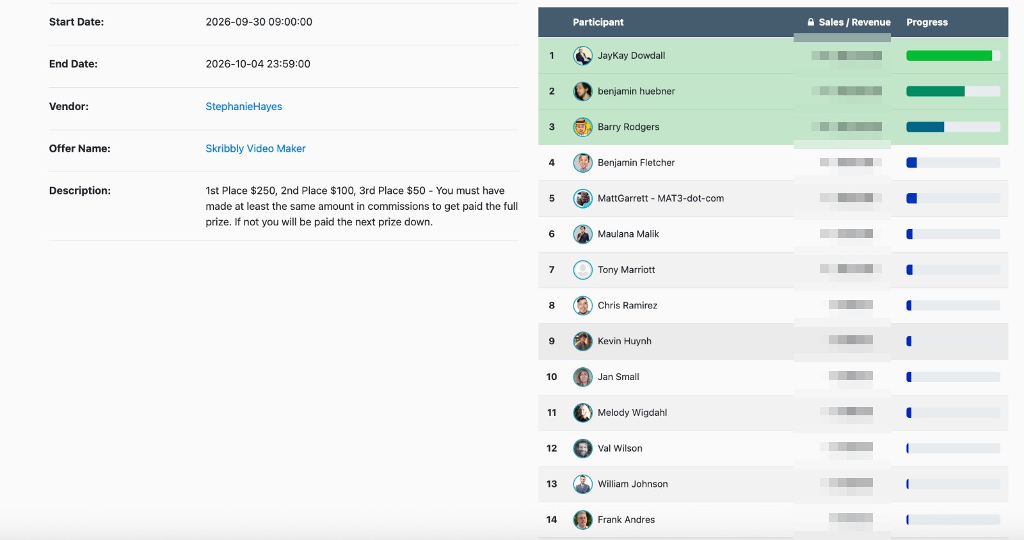Select the William Johnson name
This screenshot has height=540, width=1024.
click(632, 484)
